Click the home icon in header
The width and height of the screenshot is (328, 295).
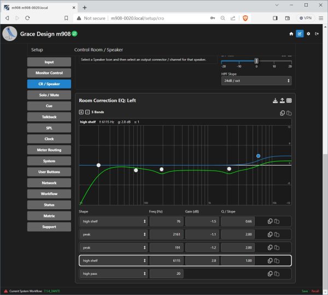tap(291, 34)
